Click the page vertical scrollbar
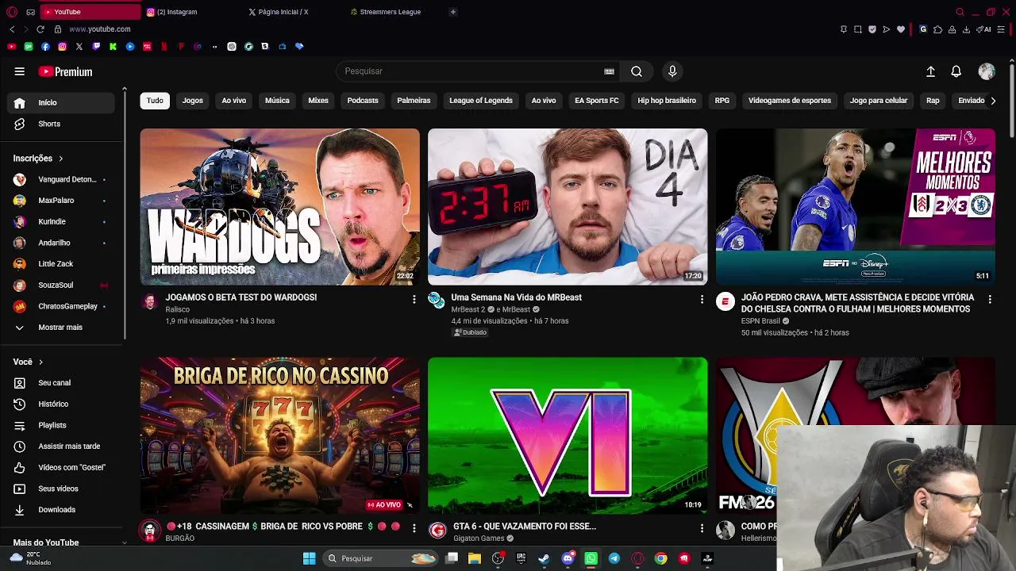The width and height of the screenshot is (1016, 571). 1011,103
